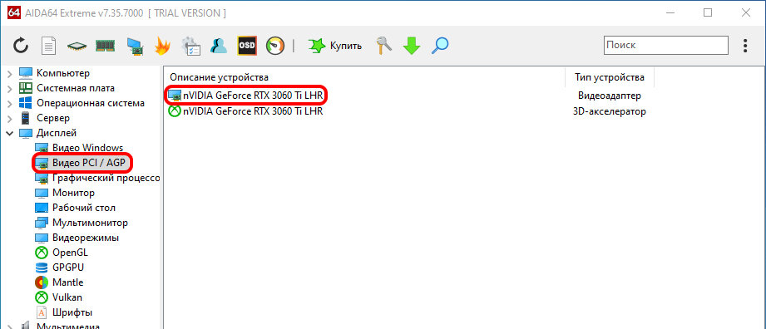
Task: Click the user silhouette toolbar icon
Action: [219, 46]
